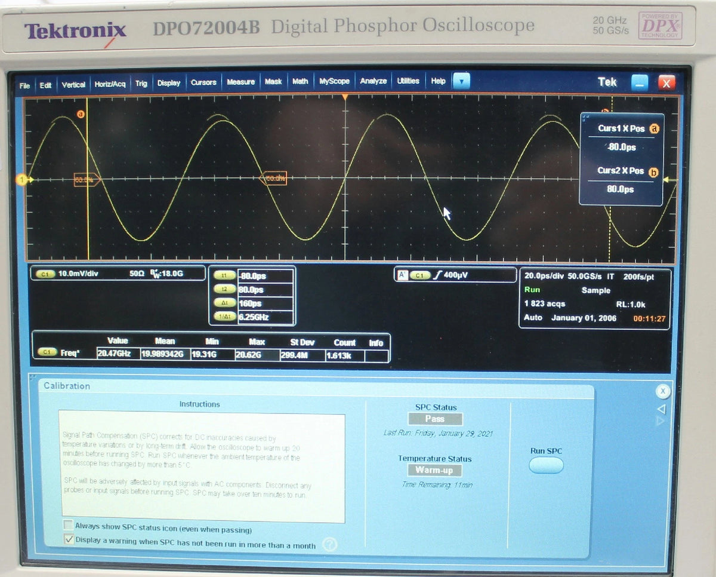This screenshot has width=716, height=577.
Task: Open the Cursors menu
Action: tap(203, 82)
